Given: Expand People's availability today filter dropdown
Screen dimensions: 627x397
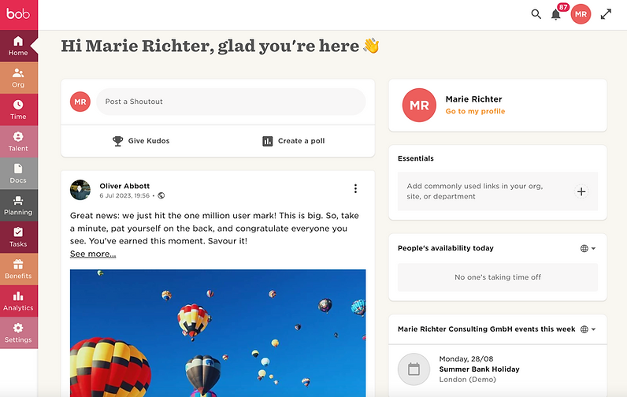Looking at the screenshot, I should (x=588, y=248).
